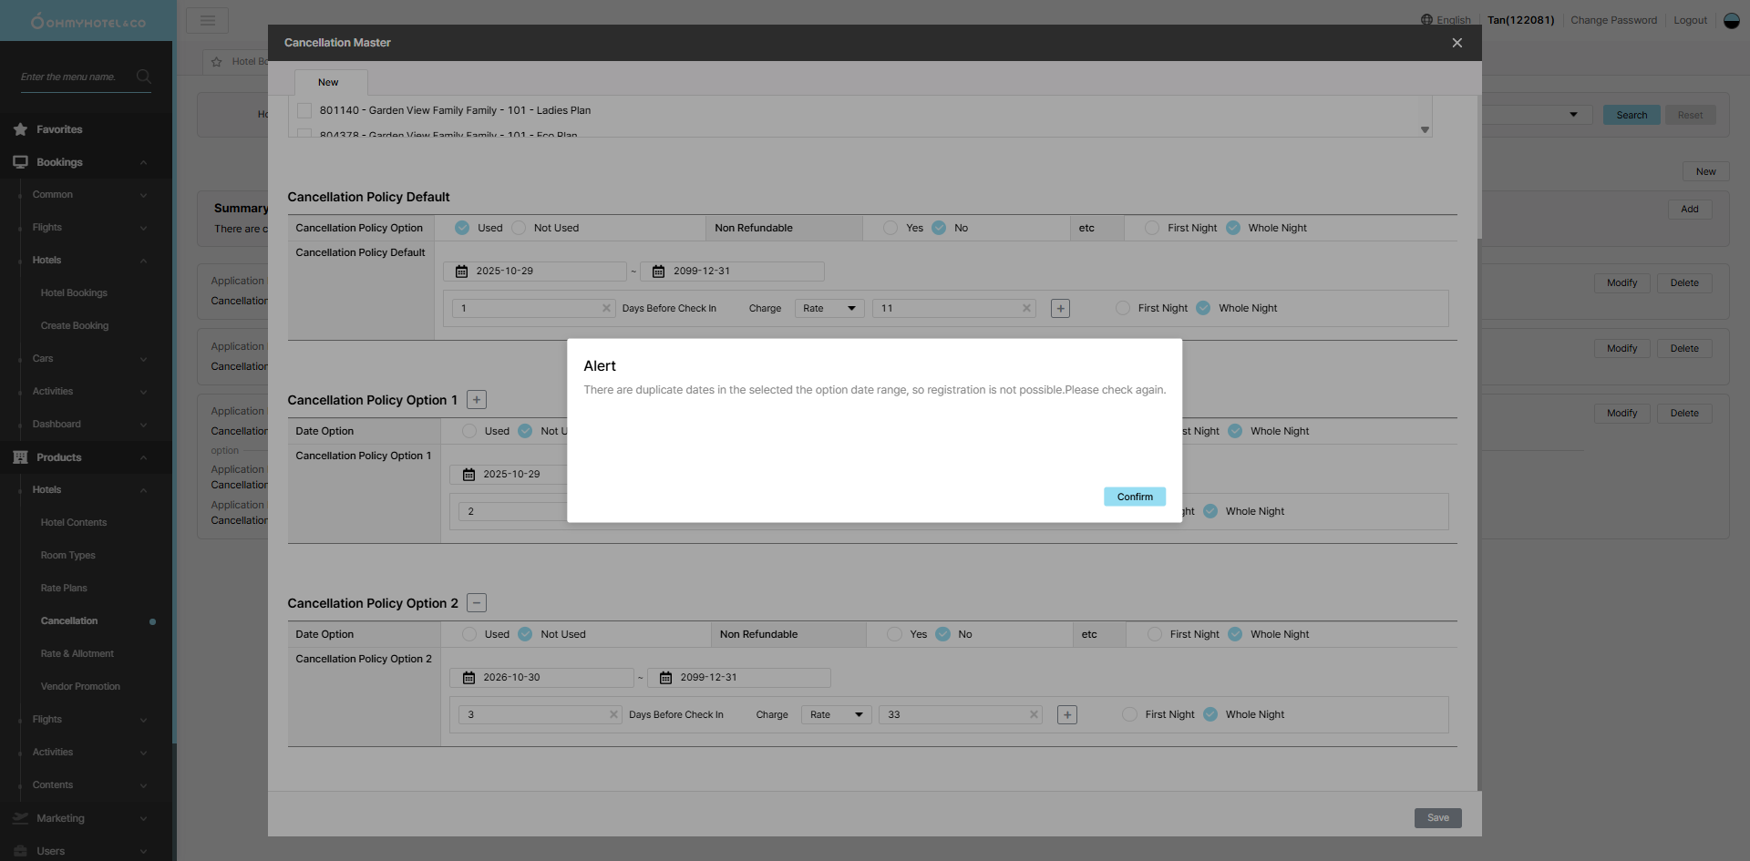Click the Products building icon in sidebar
The height and width of the screenshot is (861, 1750).
pyautogui.click(x=20, y=457)
